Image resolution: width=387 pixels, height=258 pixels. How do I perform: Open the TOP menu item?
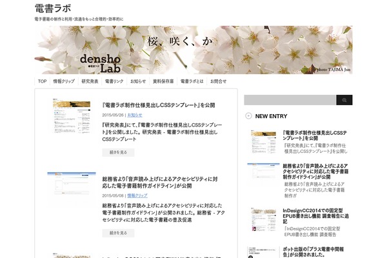[x=42, y=81]
